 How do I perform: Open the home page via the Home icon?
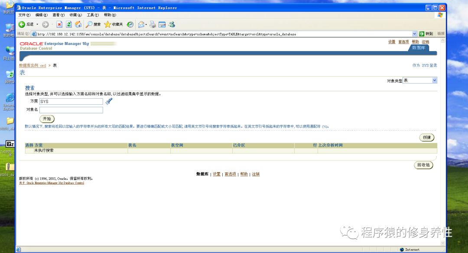point(78,25)
